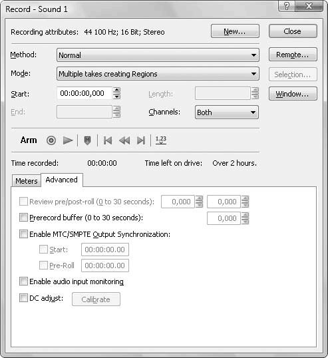Click the Start time input field
Viewport: 328px width, 358px height.
tap(84, 93)
